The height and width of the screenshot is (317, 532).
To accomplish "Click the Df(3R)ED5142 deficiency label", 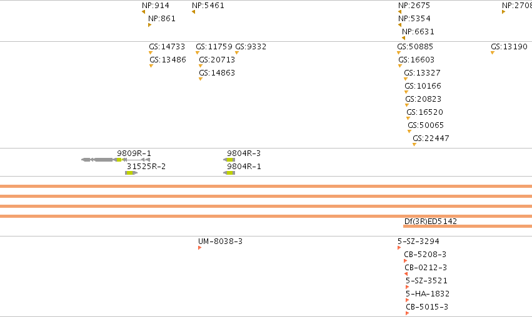I will click(431, 222).
